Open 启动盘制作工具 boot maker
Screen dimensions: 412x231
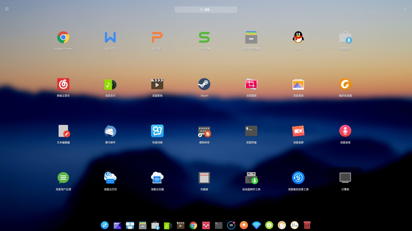(251, 178)
